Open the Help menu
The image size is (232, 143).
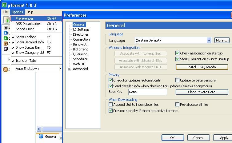tap(30, 12)
